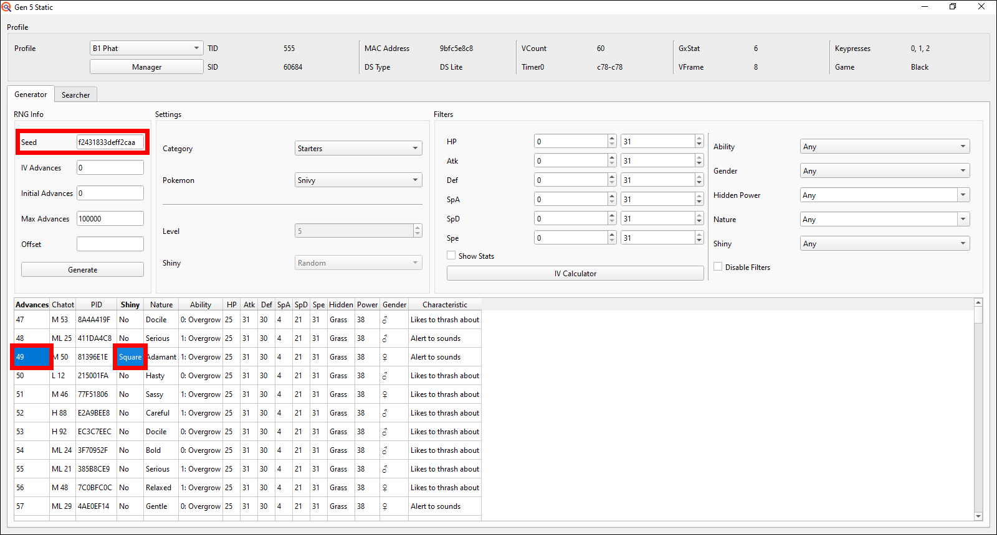This screenshot has width=997, height=535.
Task: Click the profile Manager button
Action: (x=146, y=67)
